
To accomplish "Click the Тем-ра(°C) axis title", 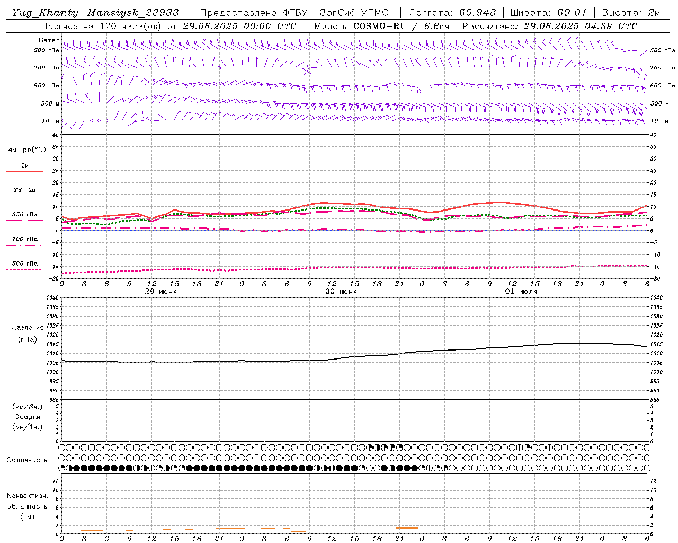I will [25, 150].
